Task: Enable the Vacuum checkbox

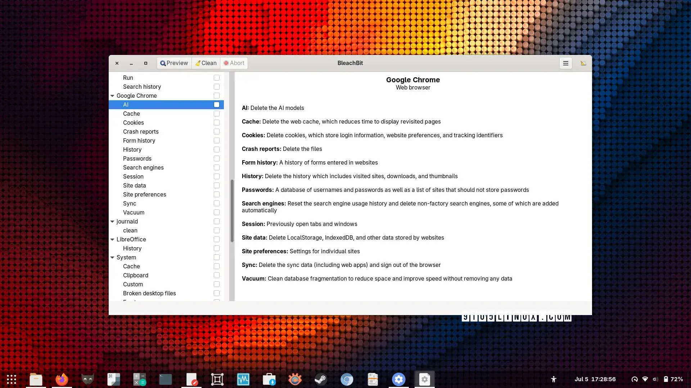Action: tap(217, 213)
